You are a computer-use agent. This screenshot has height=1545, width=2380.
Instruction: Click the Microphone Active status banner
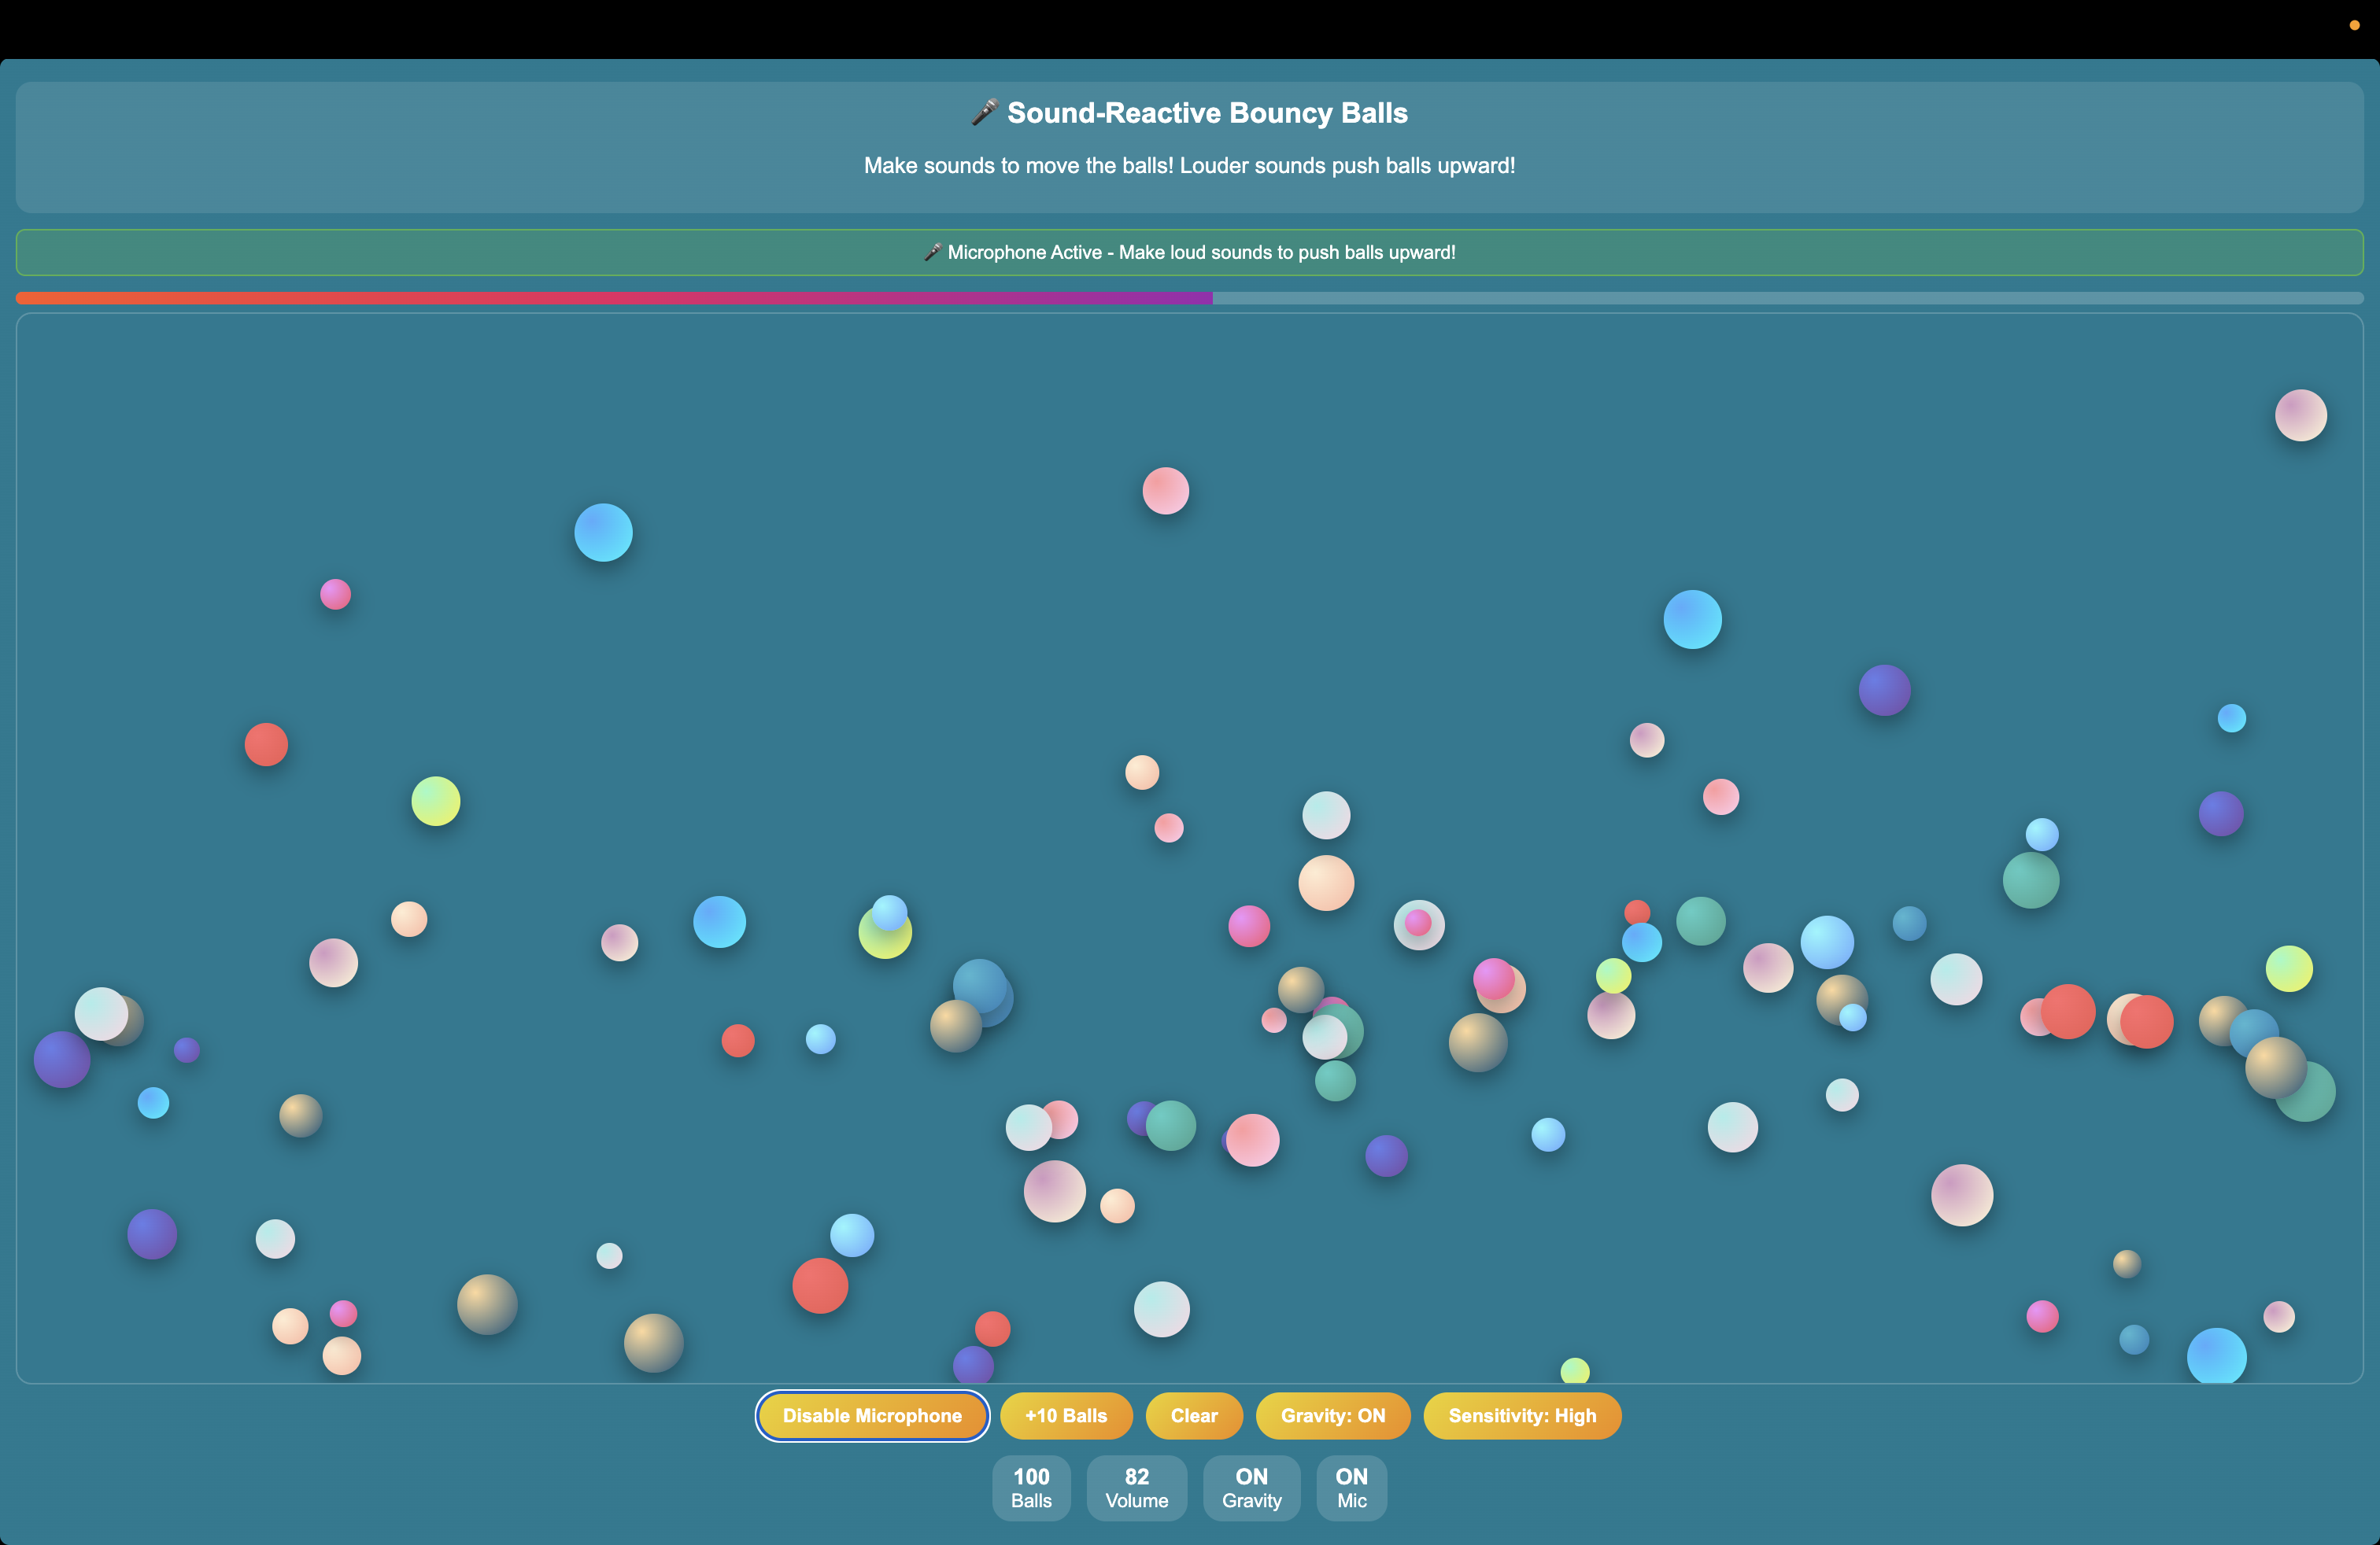click(x=1189, y=253)
